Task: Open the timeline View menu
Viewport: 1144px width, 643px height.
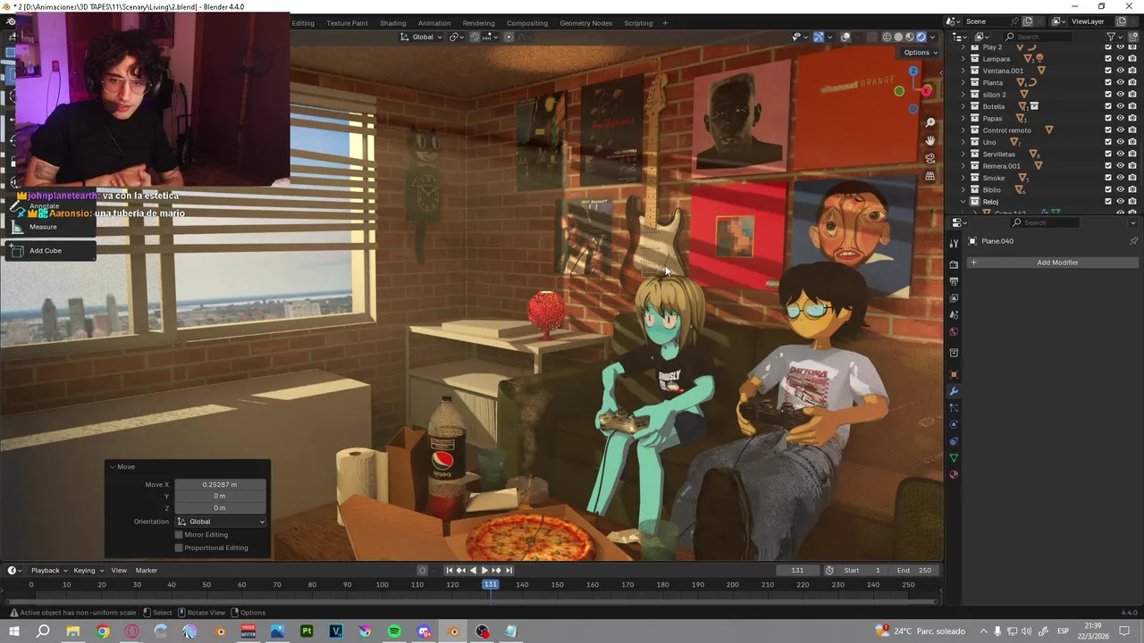Action: pyautogui.click(x=119, y=570)
